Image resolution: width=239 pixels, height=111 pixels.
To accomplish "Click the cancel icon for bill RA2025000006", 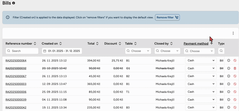I will 235,92.
